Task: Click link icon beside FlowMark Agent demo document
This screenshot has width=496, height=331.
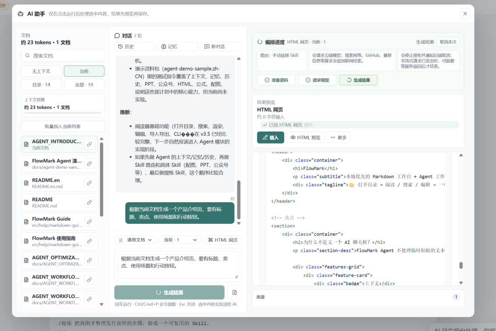Action: tap(90, 164)
